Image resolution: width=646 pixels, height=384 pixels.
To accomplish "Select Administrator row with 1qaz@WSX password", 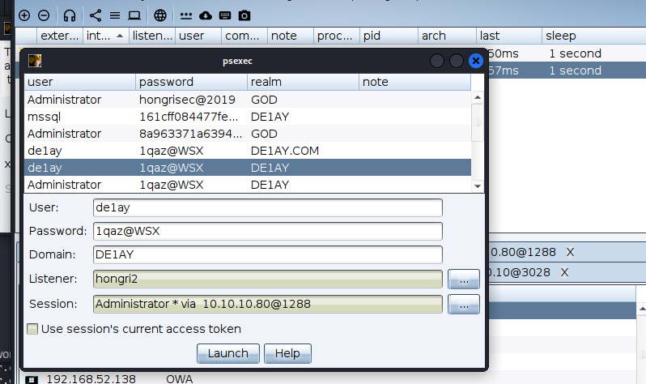I will pos(248,185).
